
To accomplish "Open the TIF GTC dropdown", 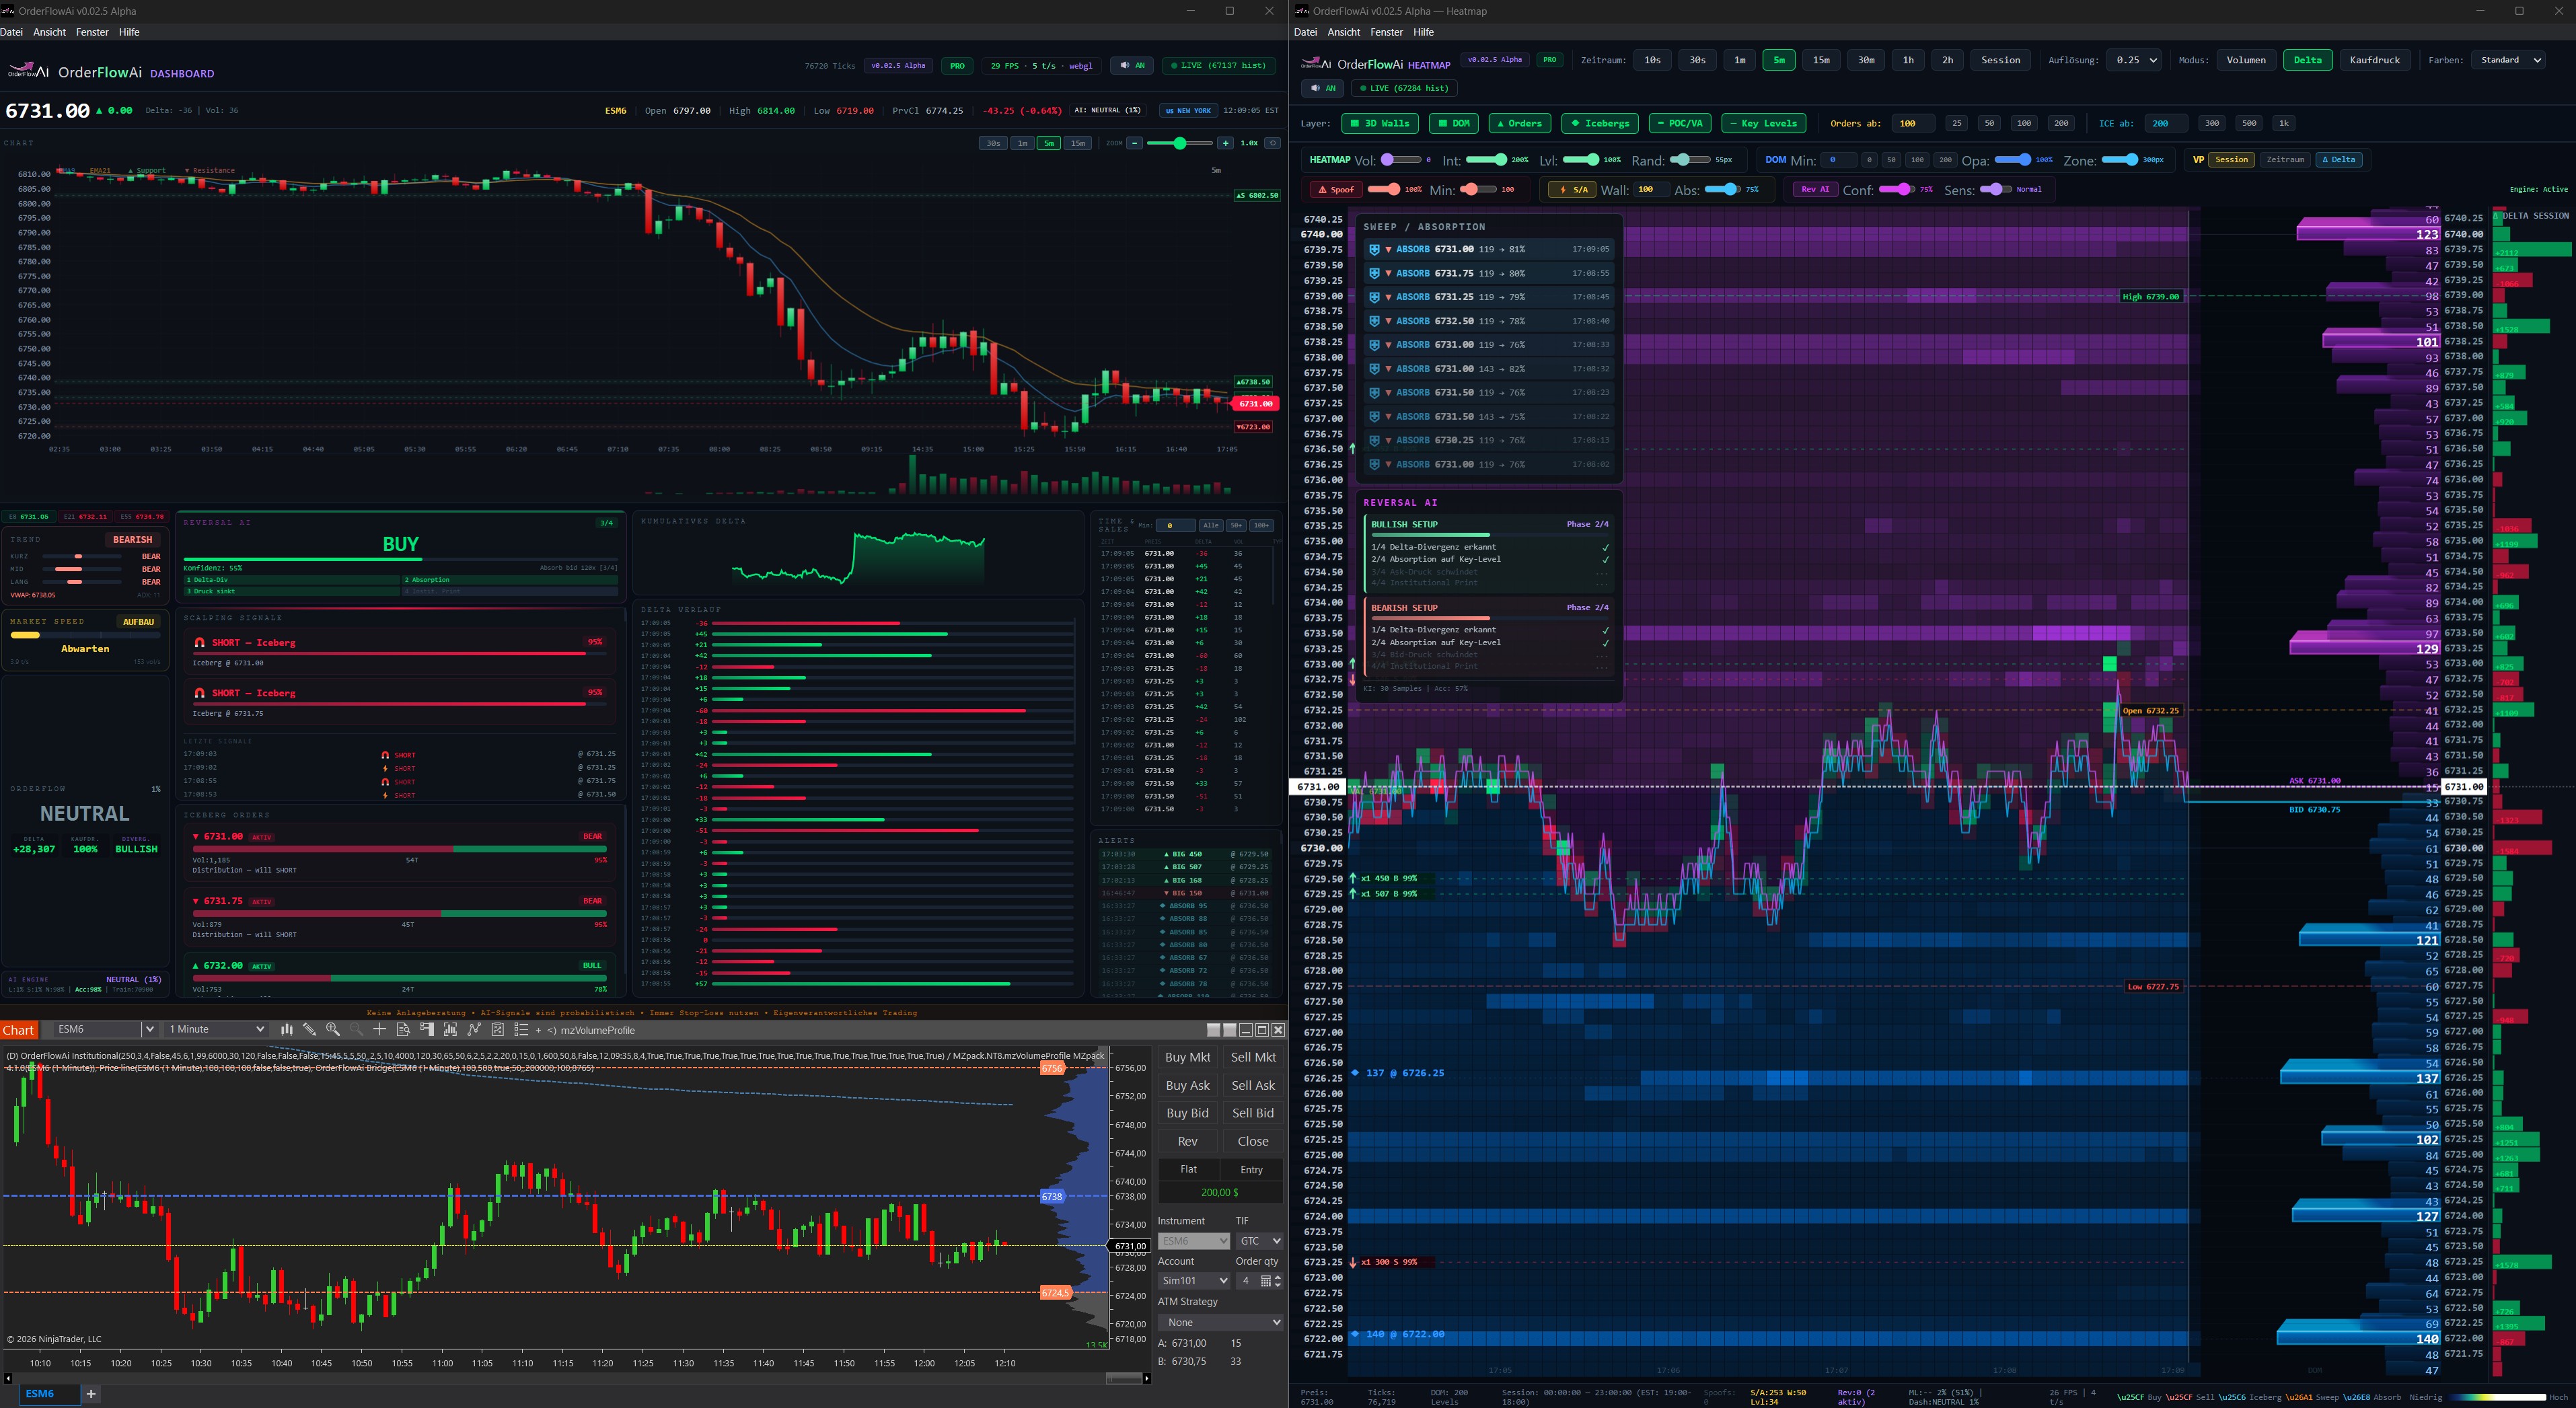I will (1259, 1241).
